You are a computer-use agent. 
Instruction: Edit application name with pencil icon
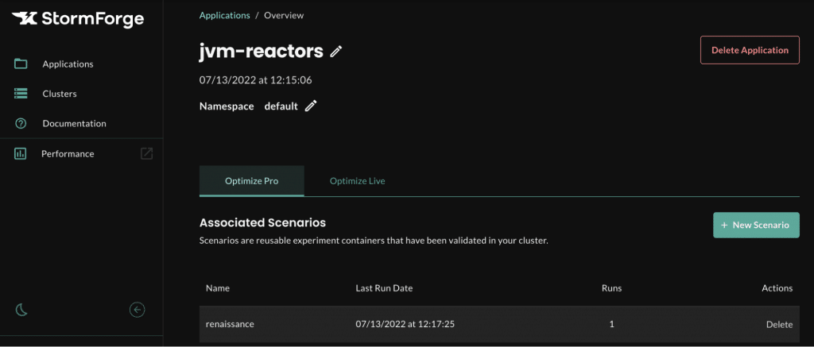click(x=336, y=52)
